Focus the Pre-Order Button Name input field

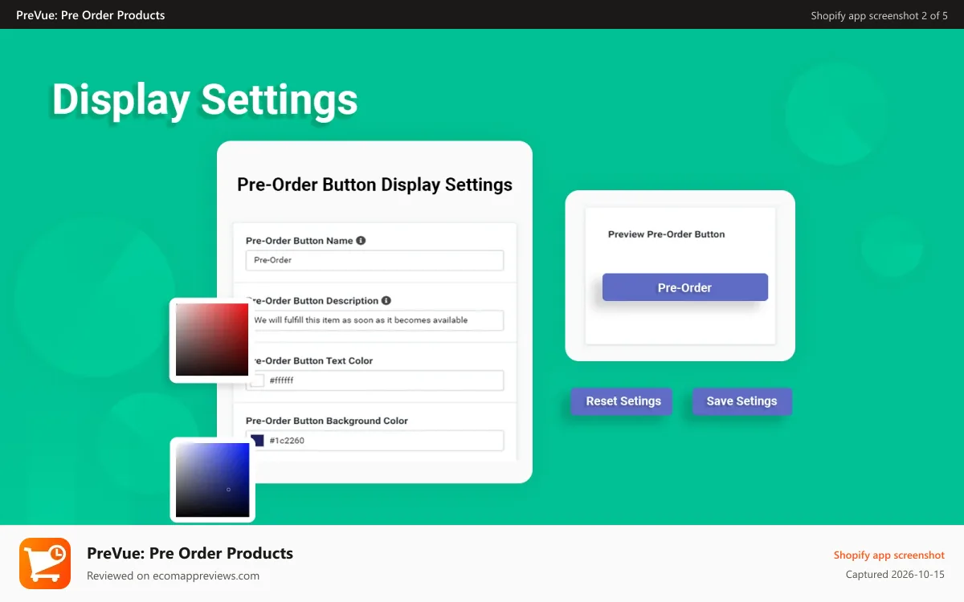click(x=374, y=260)
